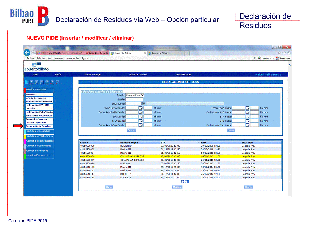Viewport: 310px width, 232px height.
Task: Open calendar for ETD Desde
Action: pos(141,121)
